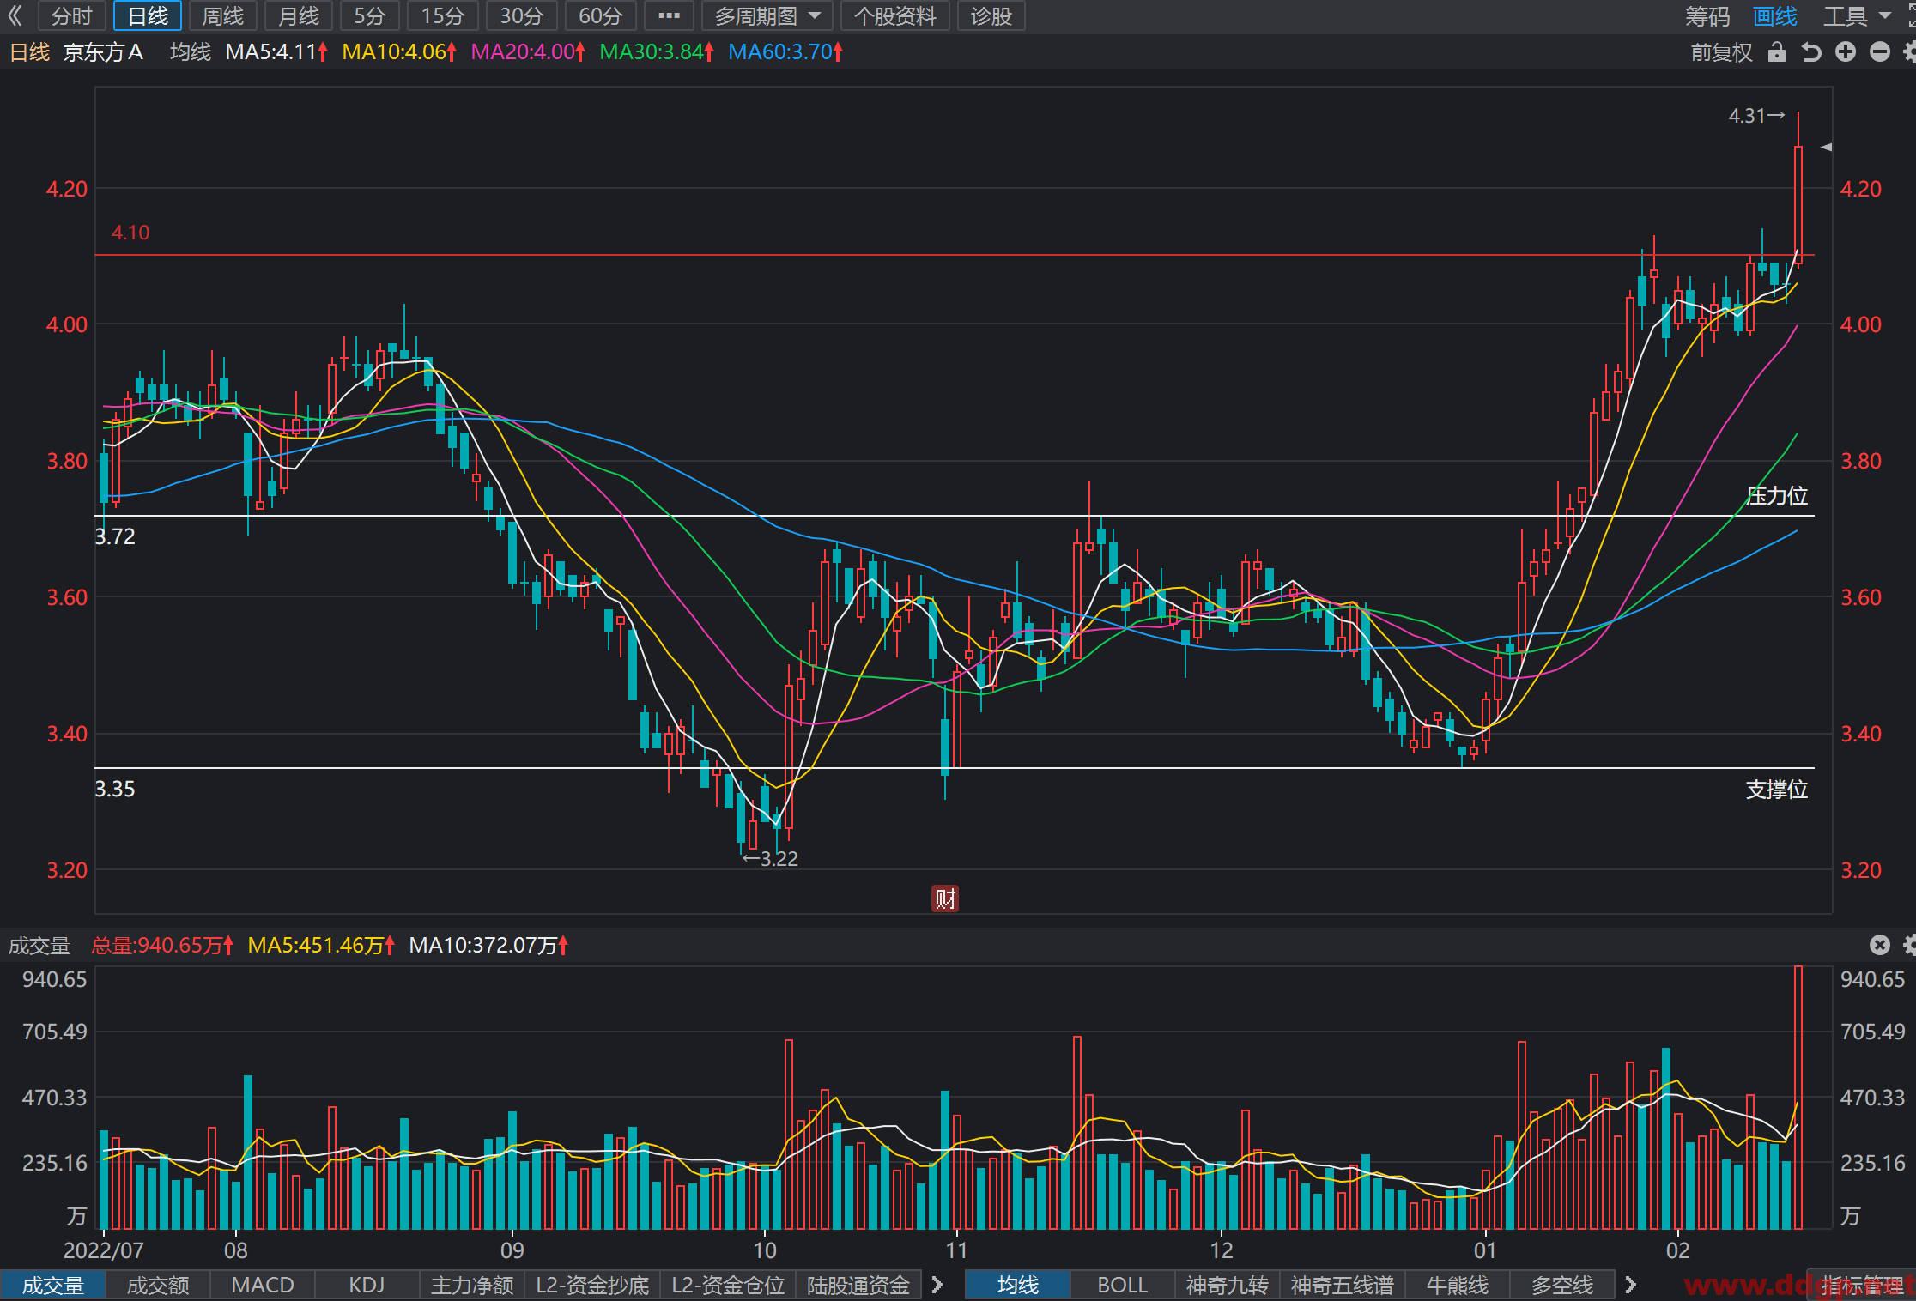Click the 诊股 stock diagnosis button
1916x1301 pixels.
tap(991, 15)
